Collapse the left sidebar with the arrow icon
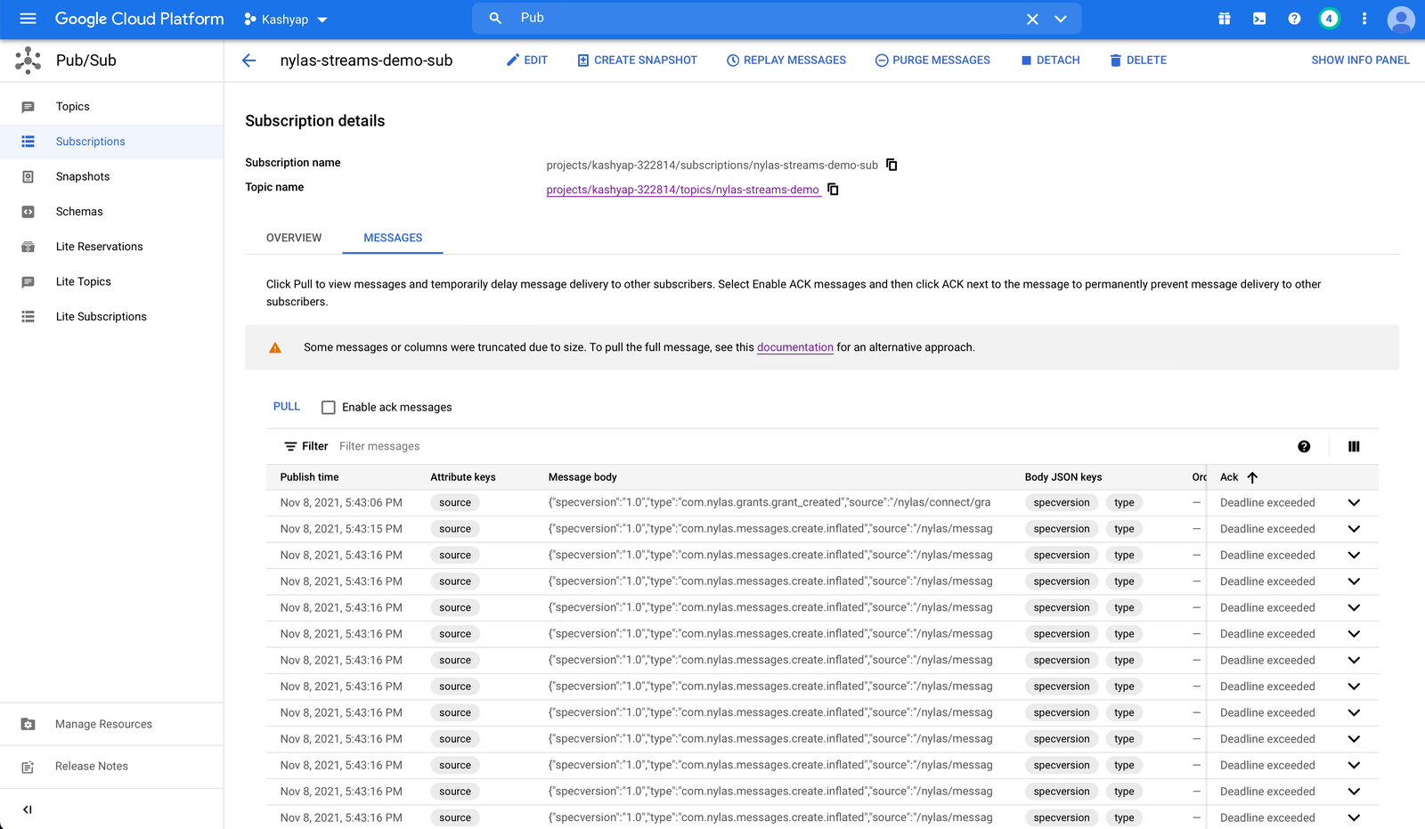Screen dimensions: 1425x829 [x=27, y=809]
